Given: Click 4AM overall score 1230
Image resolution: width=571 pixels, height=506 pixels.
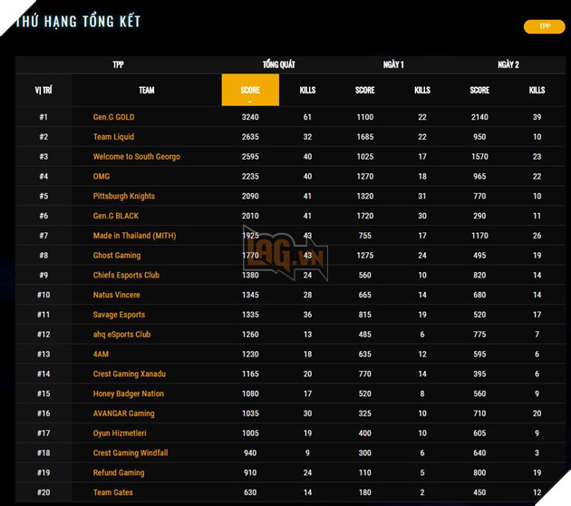Looking at the screenshot, I should pos(250,354).
